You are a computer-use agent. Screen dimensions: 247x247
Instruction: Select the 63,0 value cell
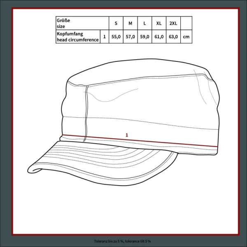(173, 37)
